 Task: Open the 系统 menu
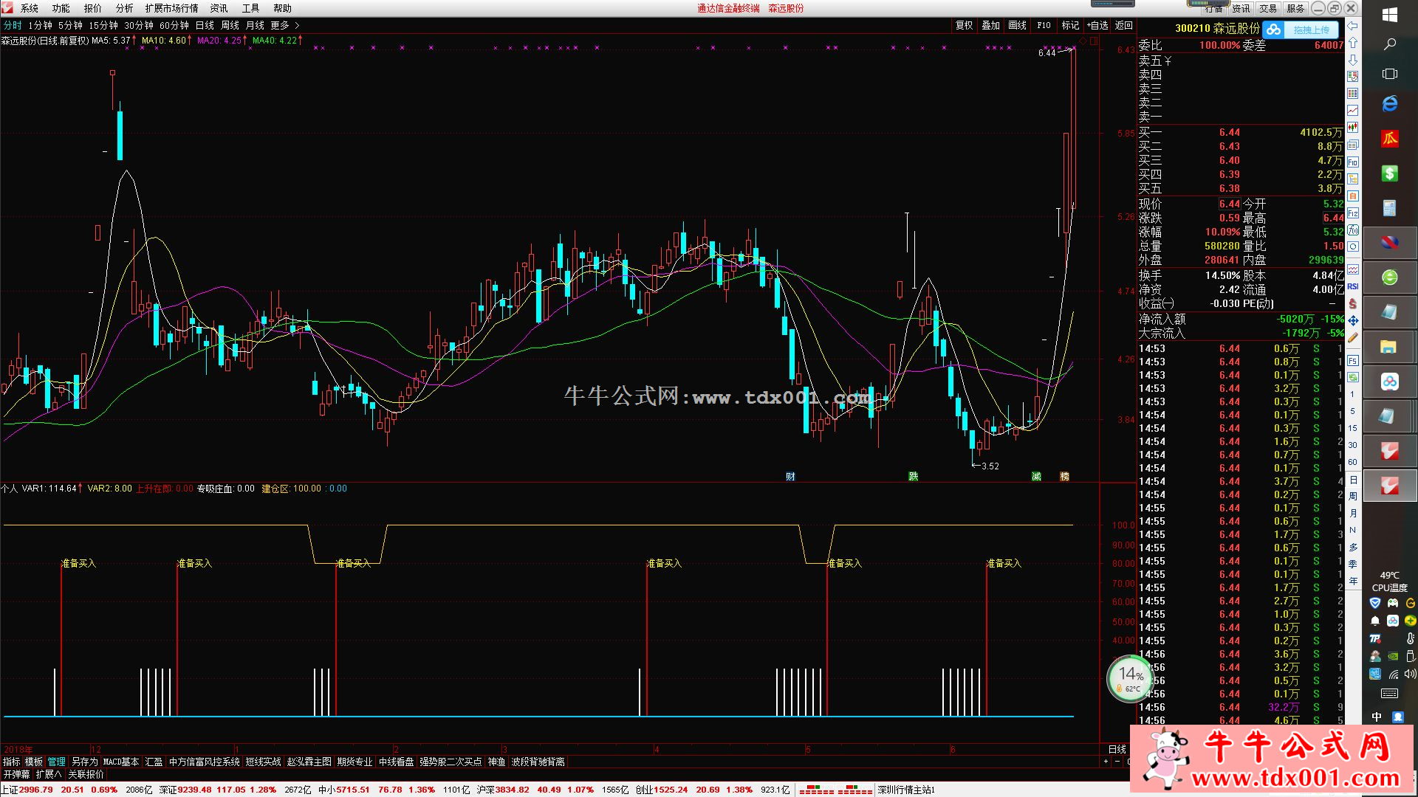[x=30, y=8]
